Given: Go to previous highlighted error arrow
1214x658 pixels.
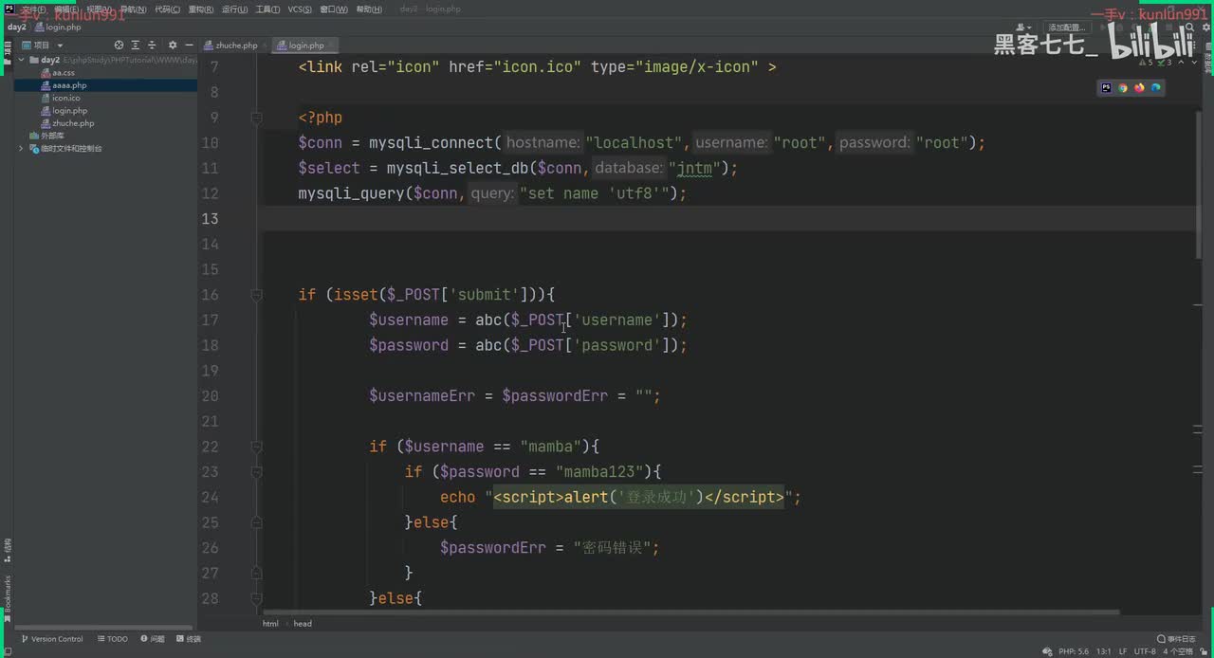Looking at the screenshot, I should [x=1182, y=62].
